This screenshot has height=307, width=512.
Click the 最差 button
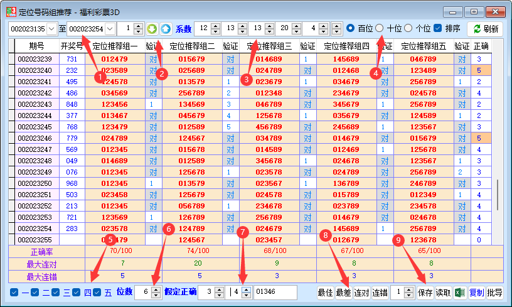coord(343,293)
